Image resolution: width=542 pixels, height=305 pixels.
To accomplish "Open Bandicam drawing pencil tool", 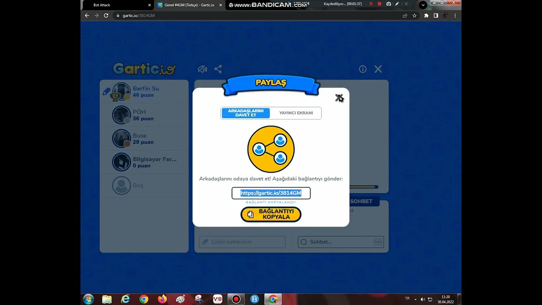I will pyautogui.click(x=397, y=4).
